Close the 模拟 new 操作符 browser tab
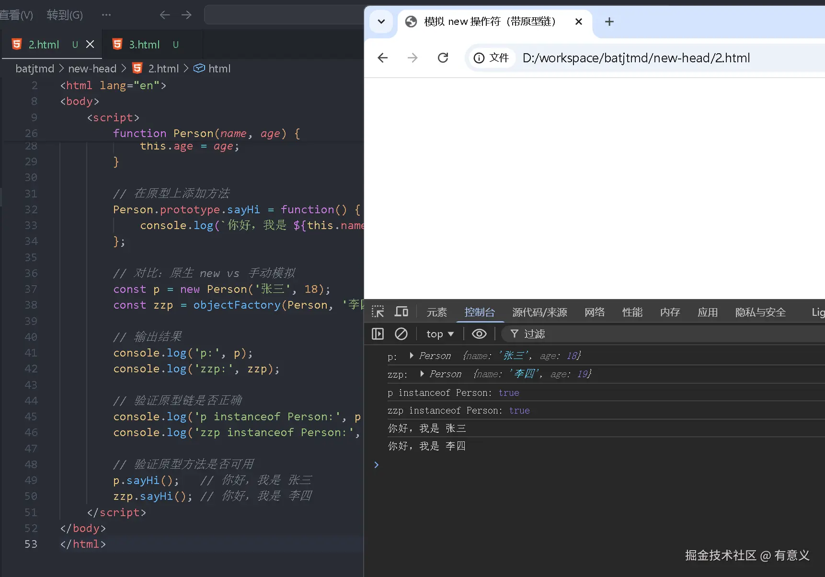The width and height of the screenshot is (825, 577). pos(579,22)
